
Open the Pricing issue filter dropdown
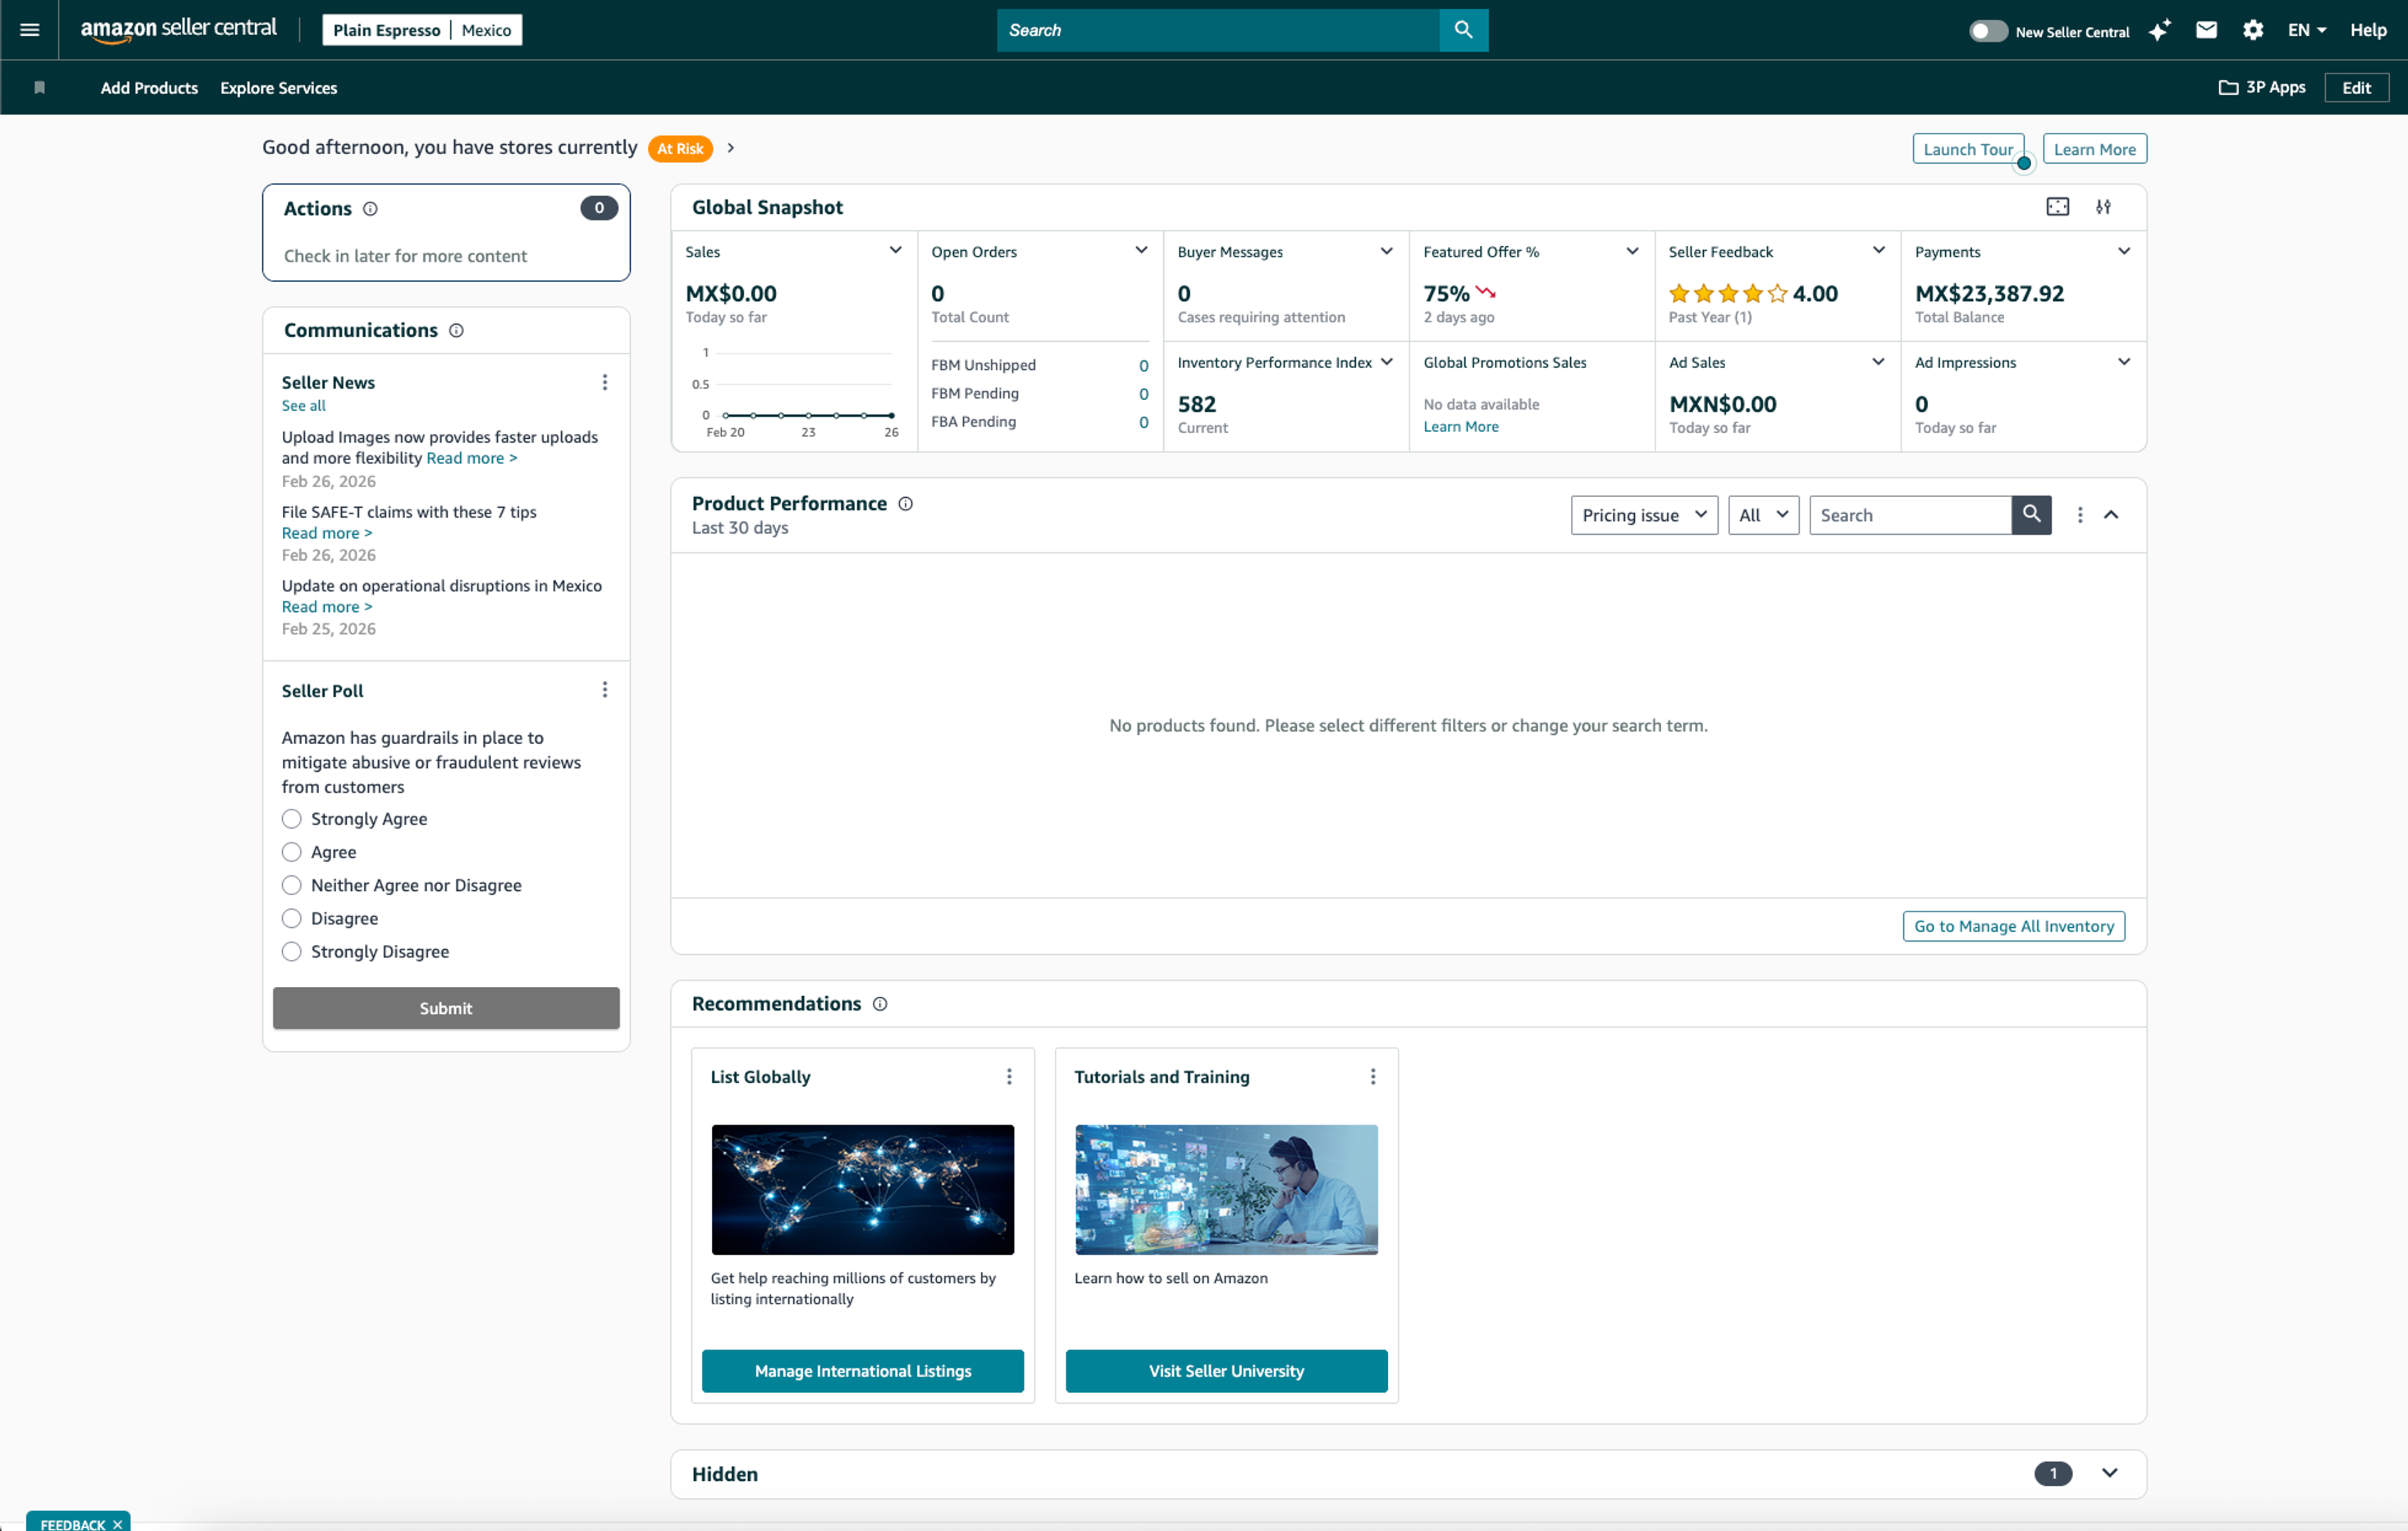coord(1643,515)
